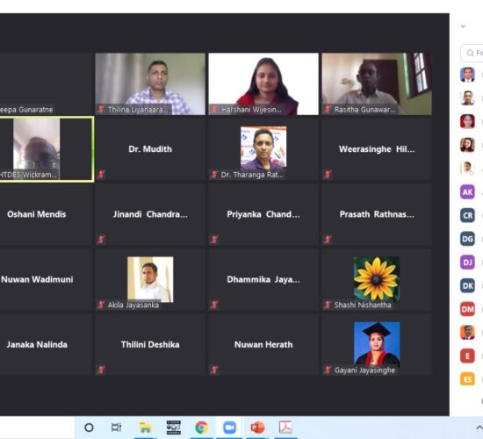
Task: Launch PowerPoint from the taskbar
Action: tap(257, 428)
